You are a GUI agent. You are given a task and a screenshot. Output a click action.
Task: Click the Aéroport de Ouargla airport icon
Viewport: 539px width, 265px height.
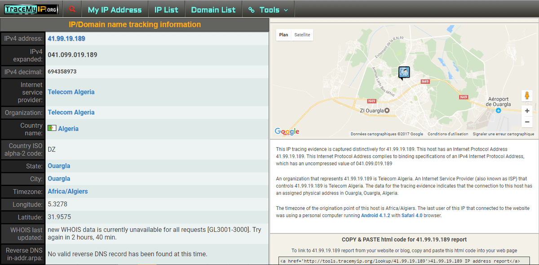click(x=499, y=110)
